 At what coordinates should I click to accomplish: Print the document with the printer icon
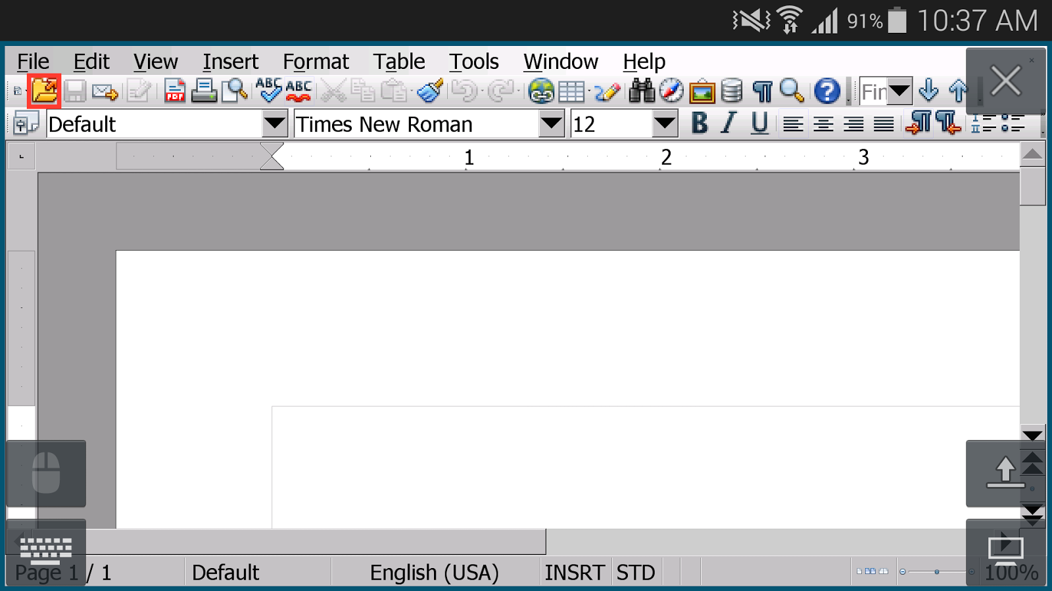[x=204, y=91]
